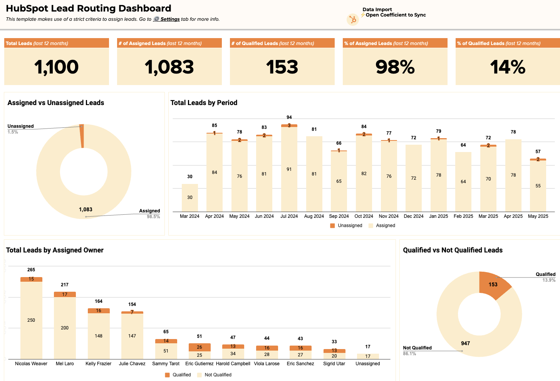Click the Unassigned slice of the donut chart
This screenshot has width=560, height=381.
point(82,136)
